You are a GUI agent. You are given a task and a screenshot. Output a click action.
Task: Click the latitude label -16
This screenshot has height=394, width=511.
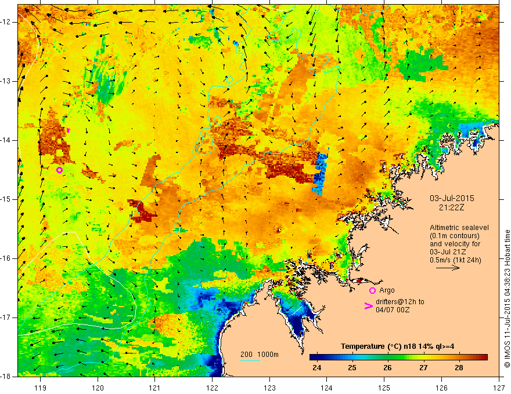[x=6, y=258]
